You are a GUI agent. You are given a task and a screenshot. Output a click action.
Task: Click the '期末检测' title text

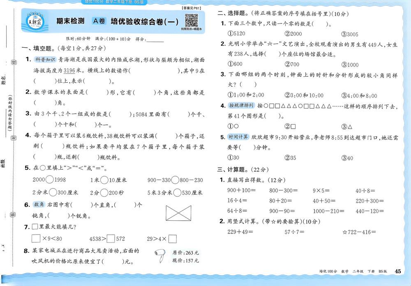71,21
